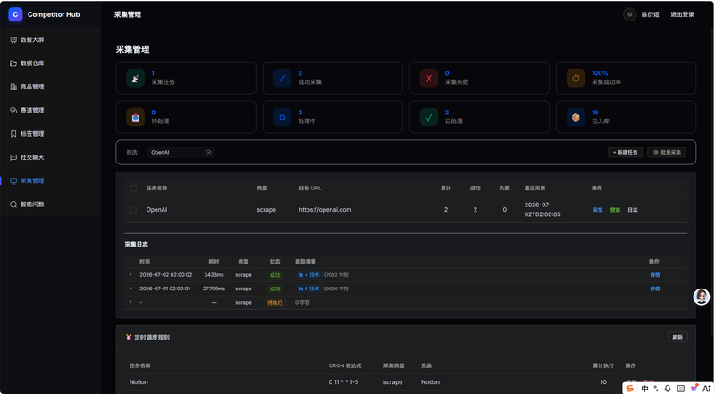Click the OpenAI filter dropdown field

181,152
